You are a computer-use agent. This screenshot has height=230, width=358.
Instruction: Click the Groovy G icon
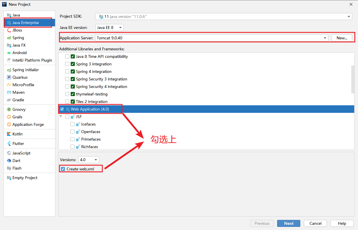pos(9,109)
